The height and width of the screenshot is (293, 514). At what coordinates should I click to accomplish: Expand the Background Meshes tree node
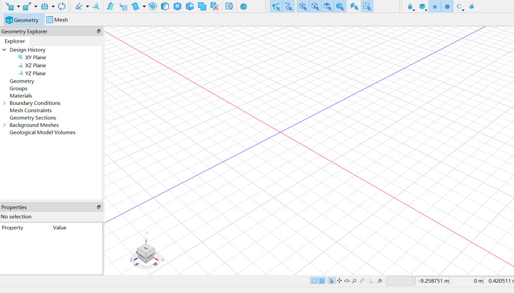pos(4,125)
